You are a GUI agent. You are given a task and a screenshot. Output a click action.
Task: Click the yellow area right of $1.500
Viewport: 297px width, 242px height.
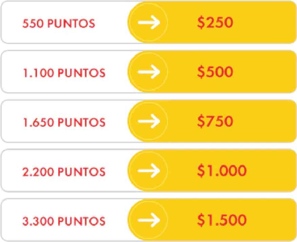pos(271,220)
